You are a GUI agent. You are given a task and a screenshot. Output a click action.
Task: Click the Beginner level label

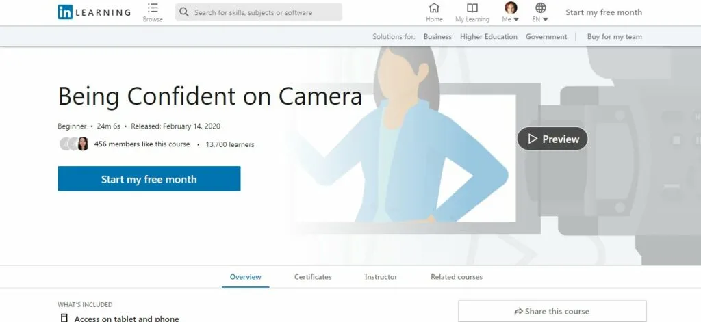72,126
